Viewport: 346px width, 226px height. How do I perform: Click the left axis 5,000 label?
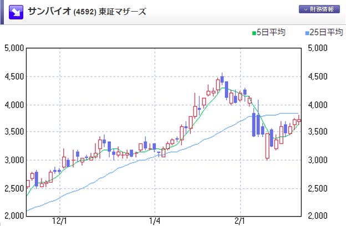14,48
